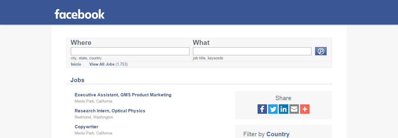The image size is (398, 138).
Task: Share by email using the envelope icon
Action: [x=294, y=109]
